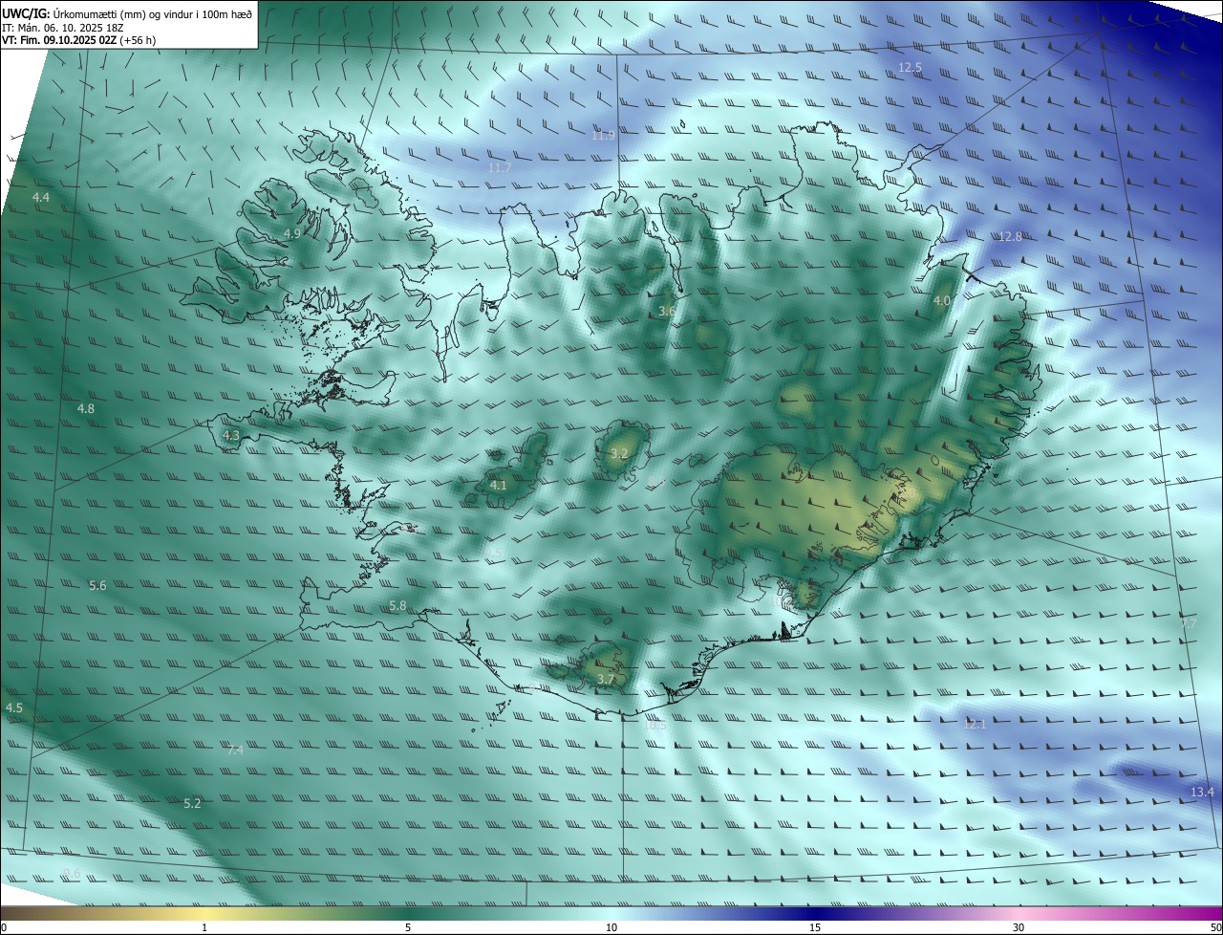Click the 3.2 value label on the map
This screenshot has width=1223, height=935.
click(619, 454)
